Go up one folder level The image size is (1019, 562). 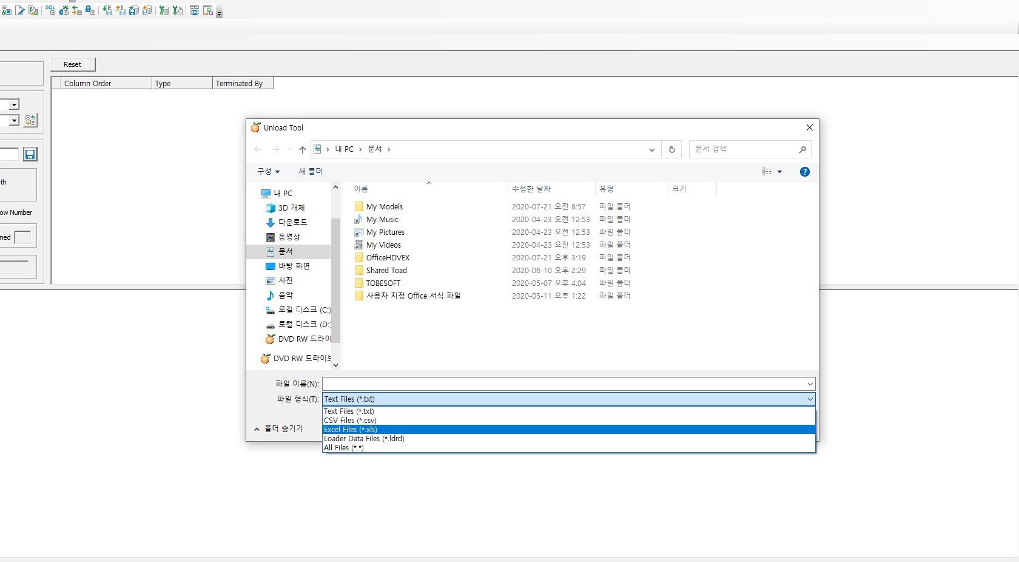click(x=302, y=149)
